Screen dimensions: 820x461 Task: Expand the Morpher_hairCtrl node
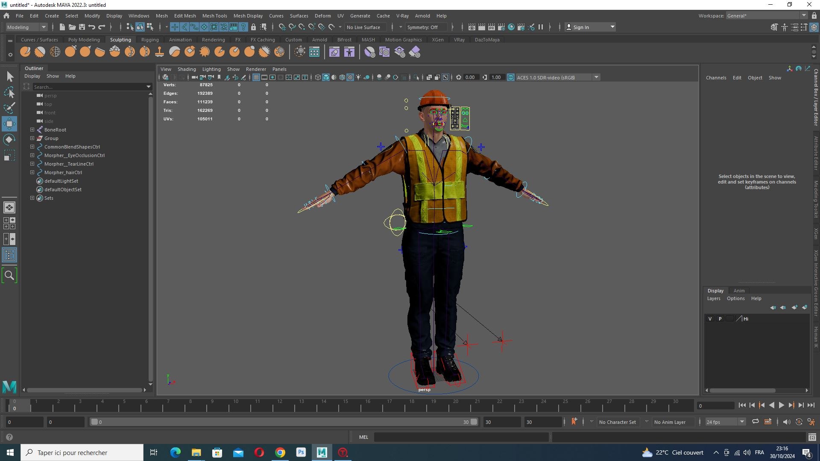[x=32, y=172]
